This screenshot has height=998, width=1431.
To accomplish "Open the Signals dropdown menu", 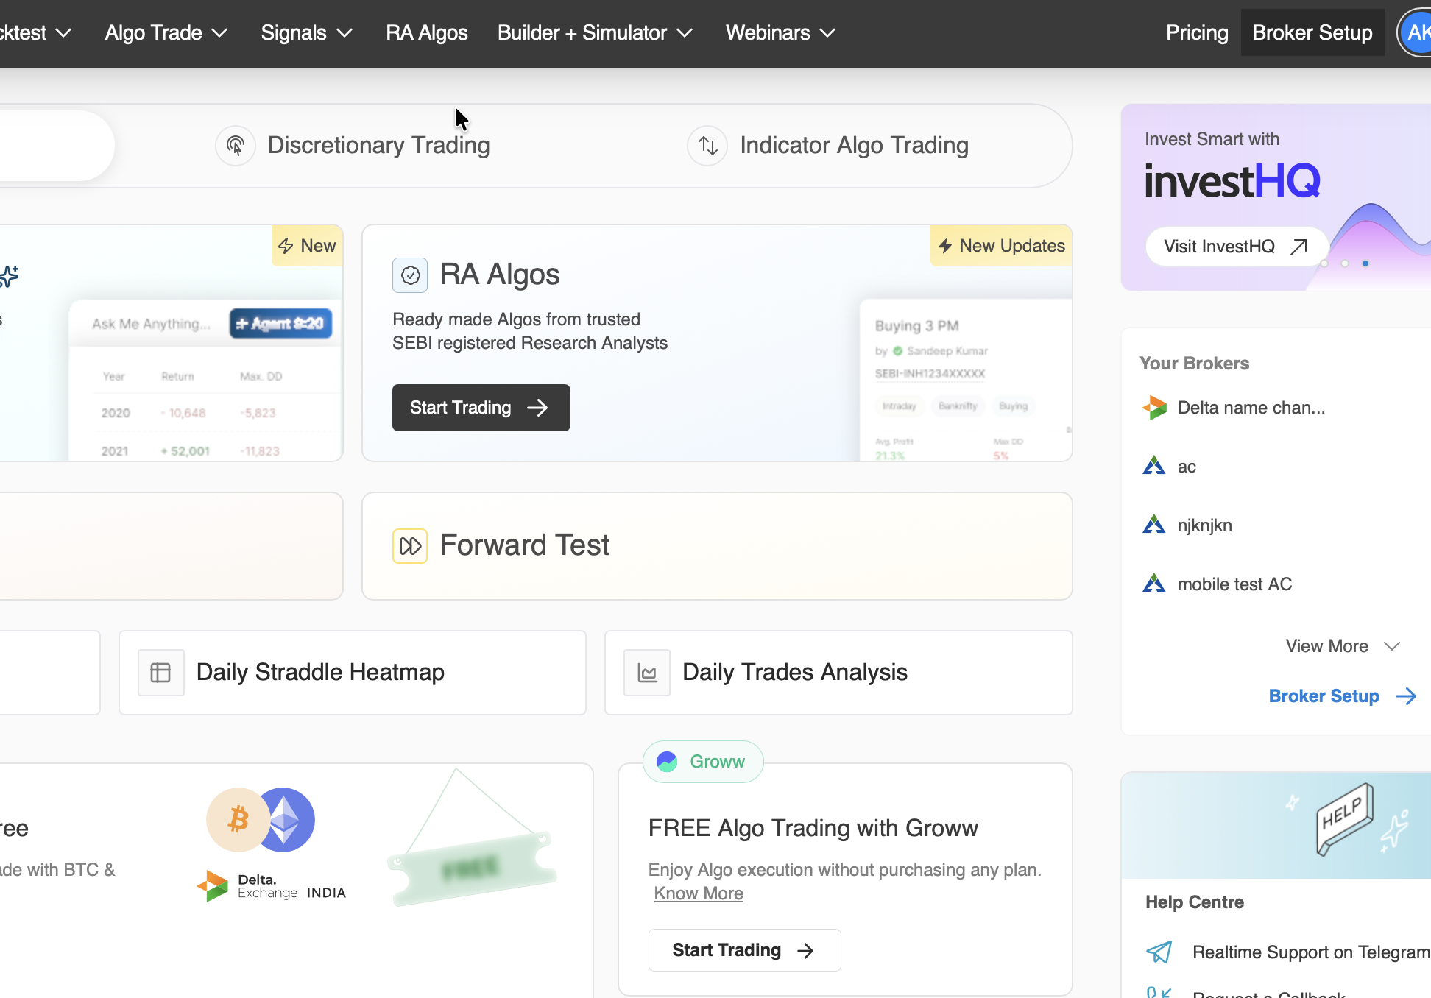I will pyautogui.click(x=306, y=33).
